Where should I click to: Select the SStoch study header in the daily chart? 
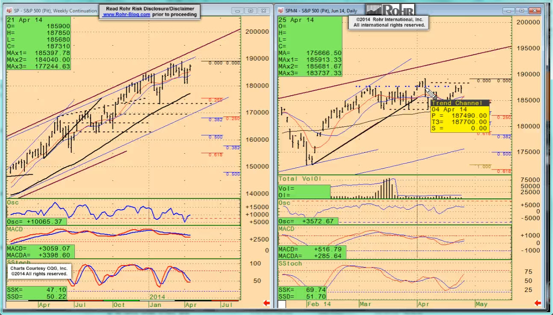click(290, 263)
